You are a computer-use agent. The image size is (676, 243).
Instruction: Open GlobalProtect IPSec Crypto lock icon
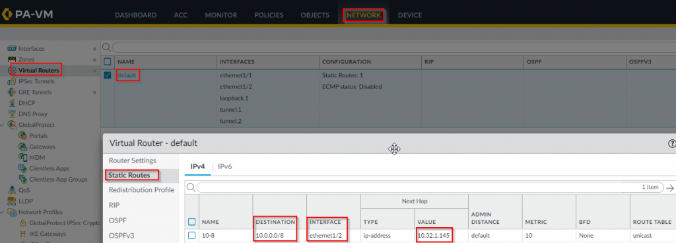tap(23, 223)
